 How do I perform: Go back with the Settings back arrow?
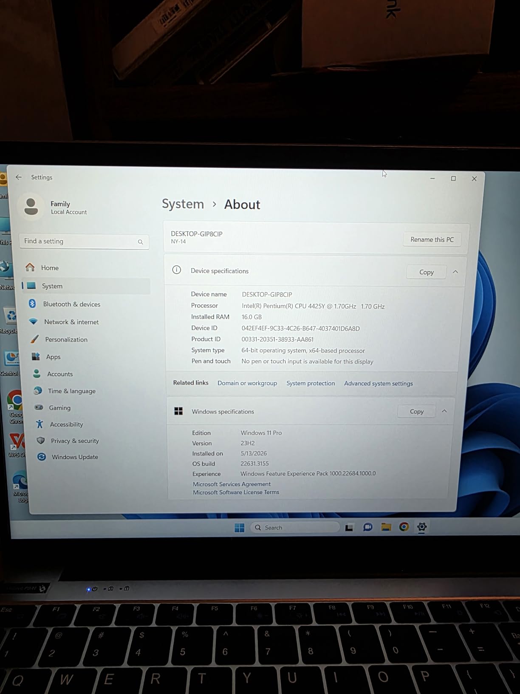pos(19,177)
